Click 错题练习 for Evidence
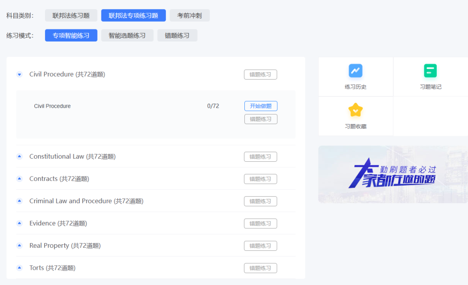The width and height of the screenshot is (468, 285). 260,224
